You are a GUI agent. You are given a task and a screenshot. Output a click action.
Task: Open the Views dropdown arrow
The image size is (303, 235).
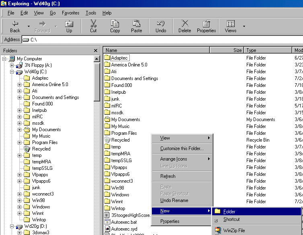244,26
